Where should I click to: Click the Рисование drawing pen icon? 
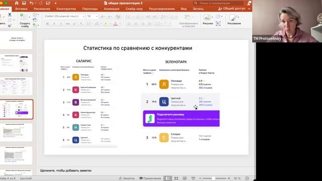(233, 18)
